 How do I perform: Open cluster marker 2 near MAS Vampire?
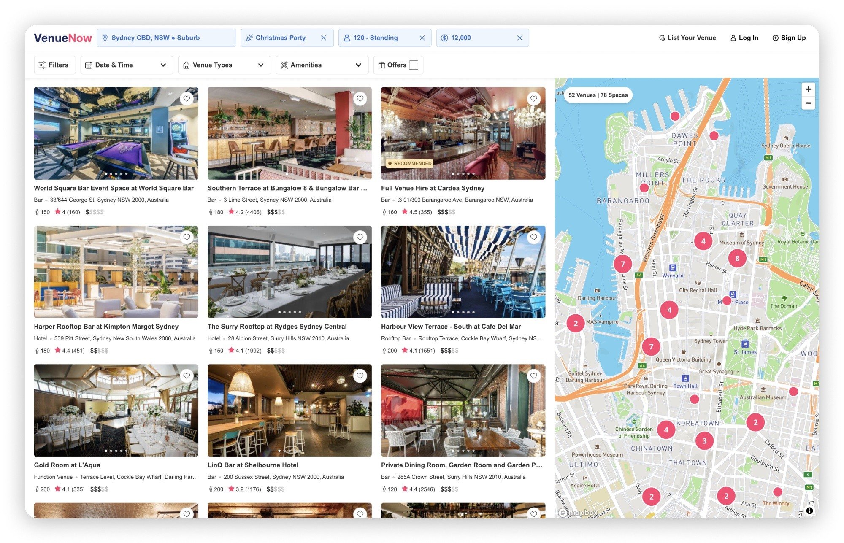(x=576, y=324)
